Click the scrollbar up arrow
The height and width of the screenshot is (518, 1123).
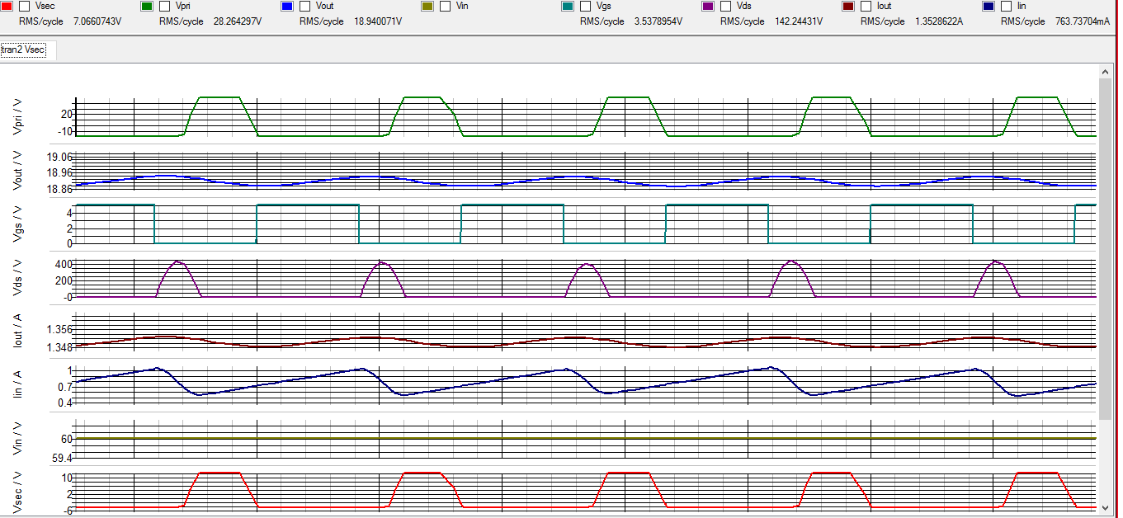pyautogui.click(x=1106, y=73)
